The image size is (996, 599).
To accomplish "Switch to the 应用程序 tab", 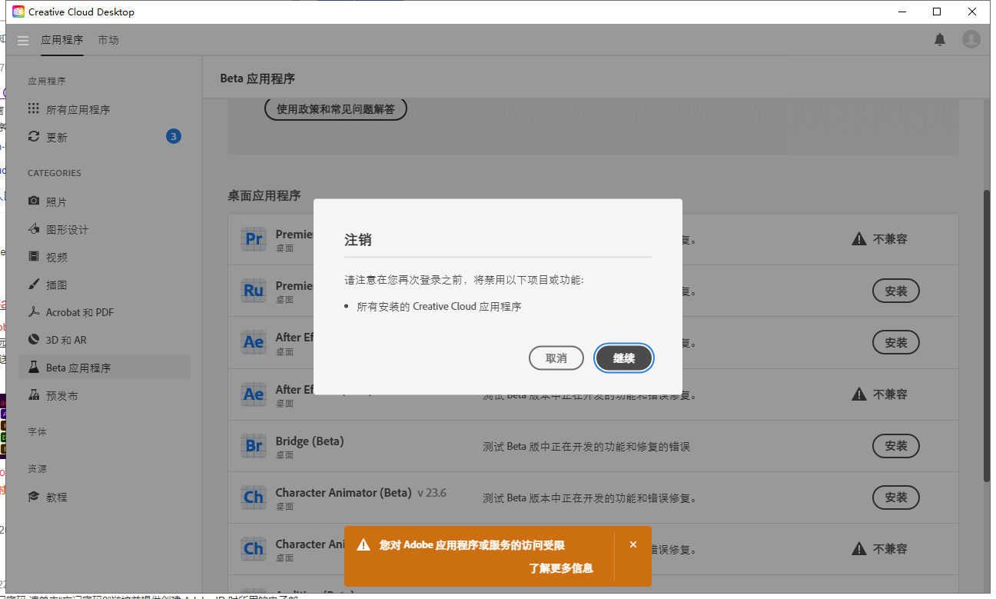I will coord(62,40).
